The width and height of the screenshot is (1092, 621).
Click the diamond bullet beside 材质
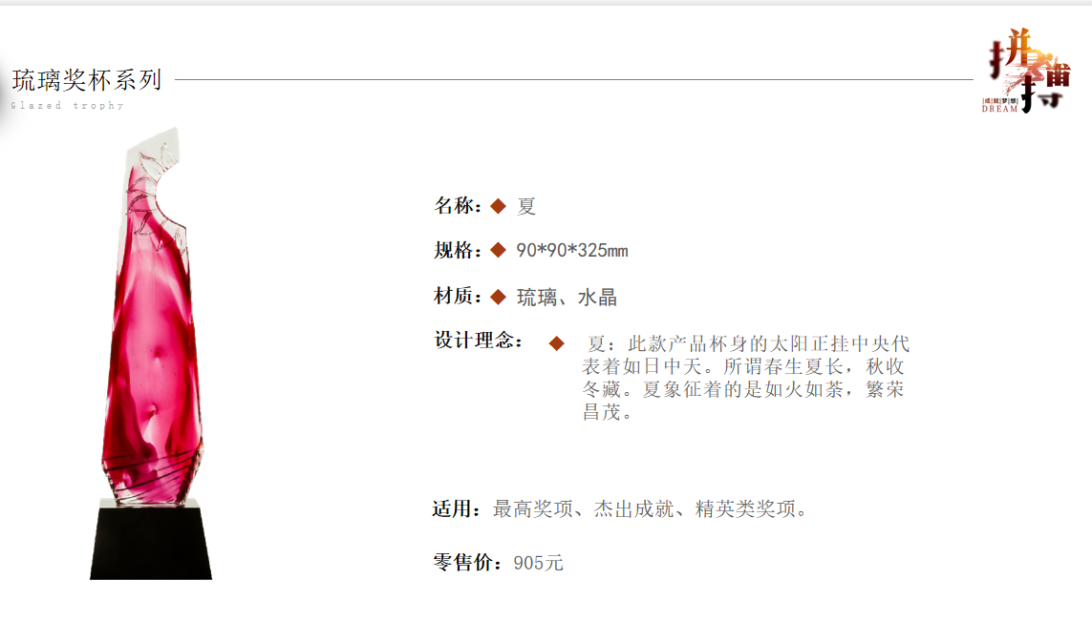(498, 297)
